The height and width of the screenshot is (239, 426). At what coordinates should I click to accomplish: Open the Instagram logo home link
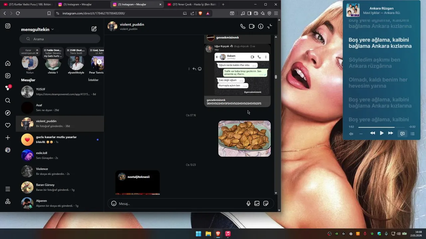8,26
